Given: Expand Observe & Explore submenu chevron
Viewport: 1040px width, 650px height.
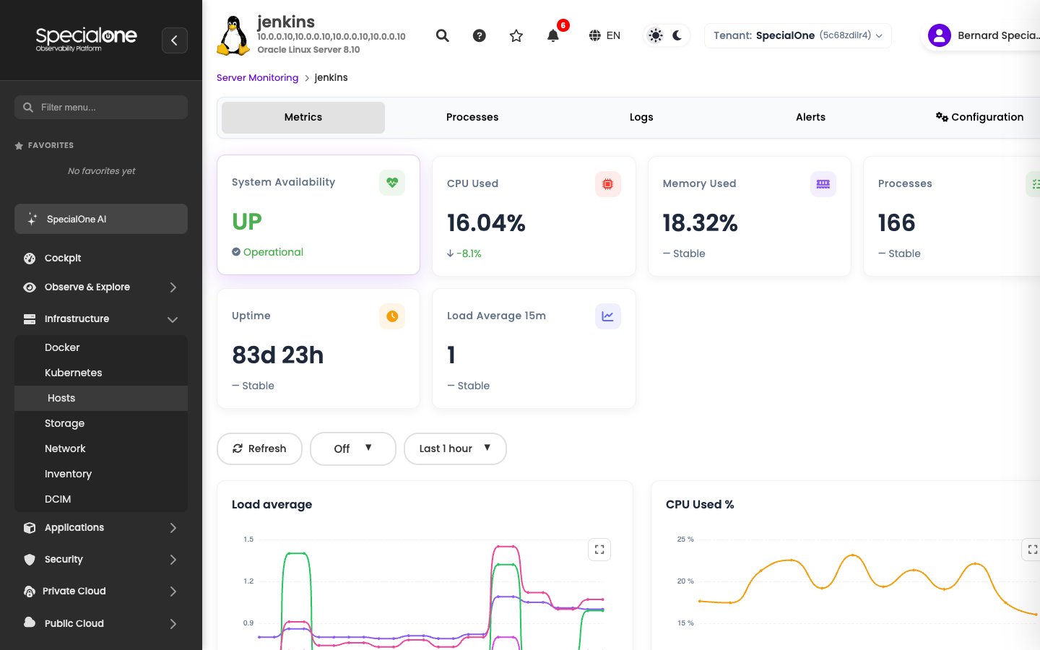Looking at the screenshot, I should 173,287.
